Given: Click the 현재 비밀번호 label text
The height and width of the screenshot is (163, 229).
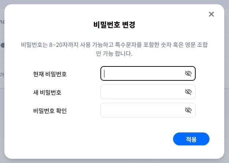Looking at the screenshot, I should click(50, 74).
